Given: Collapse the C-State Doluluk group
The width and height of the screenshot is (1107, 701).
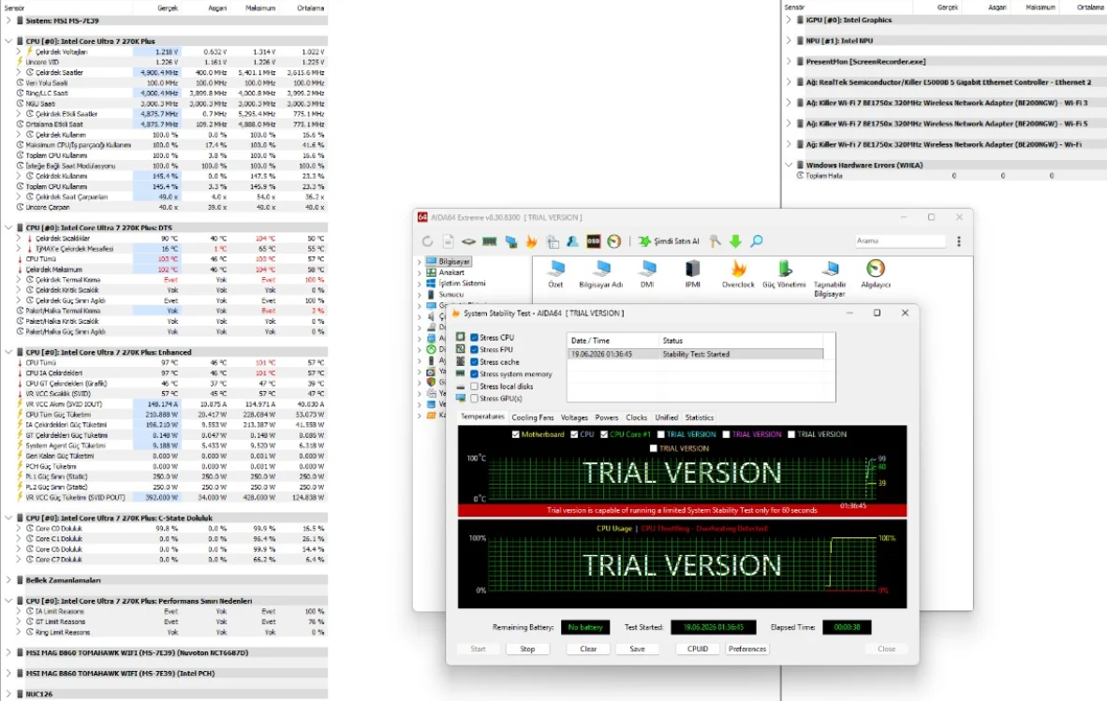Looking at the screenshot, I should point(8,518).
